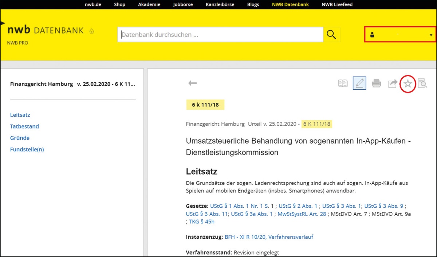Viewport: 437px width, 257px height.
Task: Jump to Tatbestand in the sidebar
Action: pos(24,126)
